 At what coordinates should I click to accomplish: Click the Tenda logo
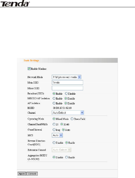(x=15, y=3)
